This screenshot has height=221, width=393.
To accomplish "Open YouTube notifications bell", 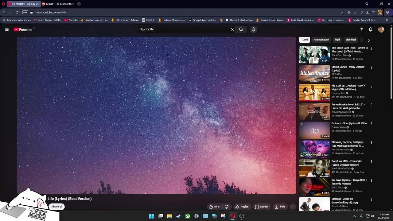I will [371, 29].
